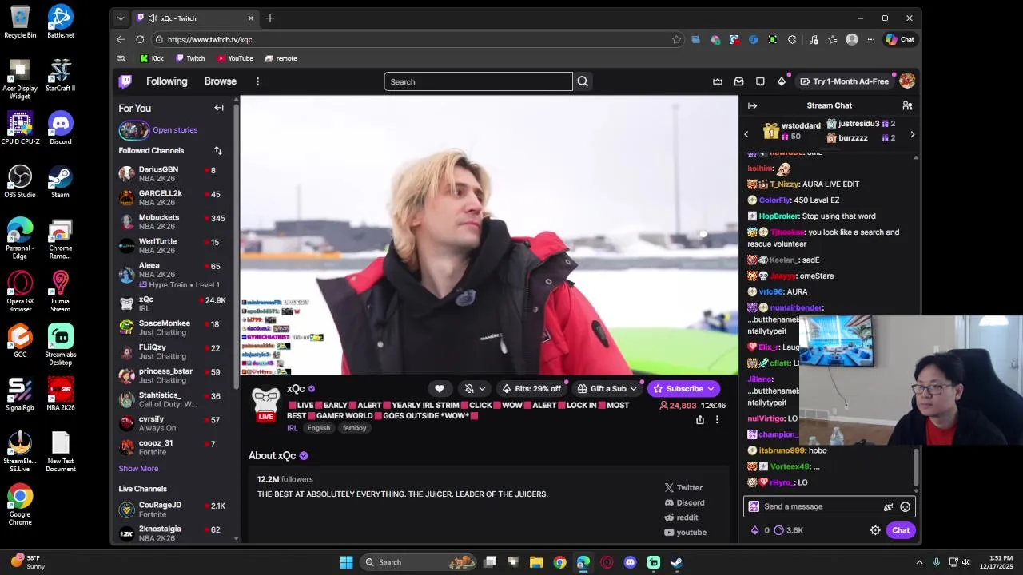Collapse the Stream Chat panel
Viewport: 1023px width, 575px height.
point(752,105)
